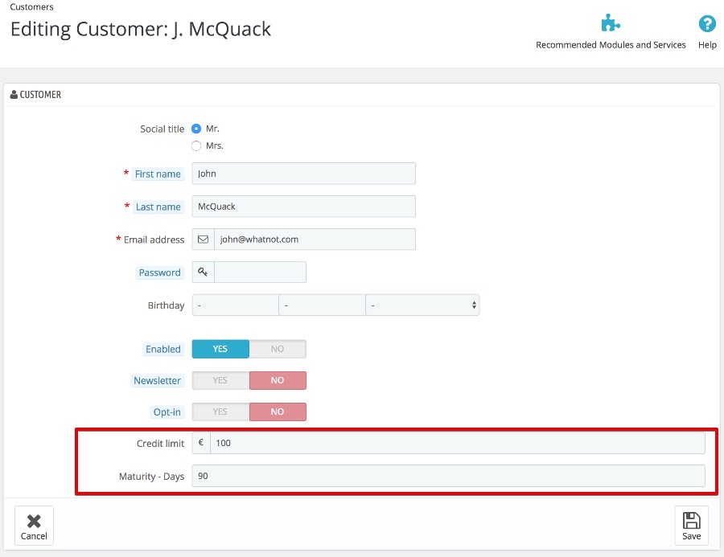Click the Save floppy disk icon

691,521
